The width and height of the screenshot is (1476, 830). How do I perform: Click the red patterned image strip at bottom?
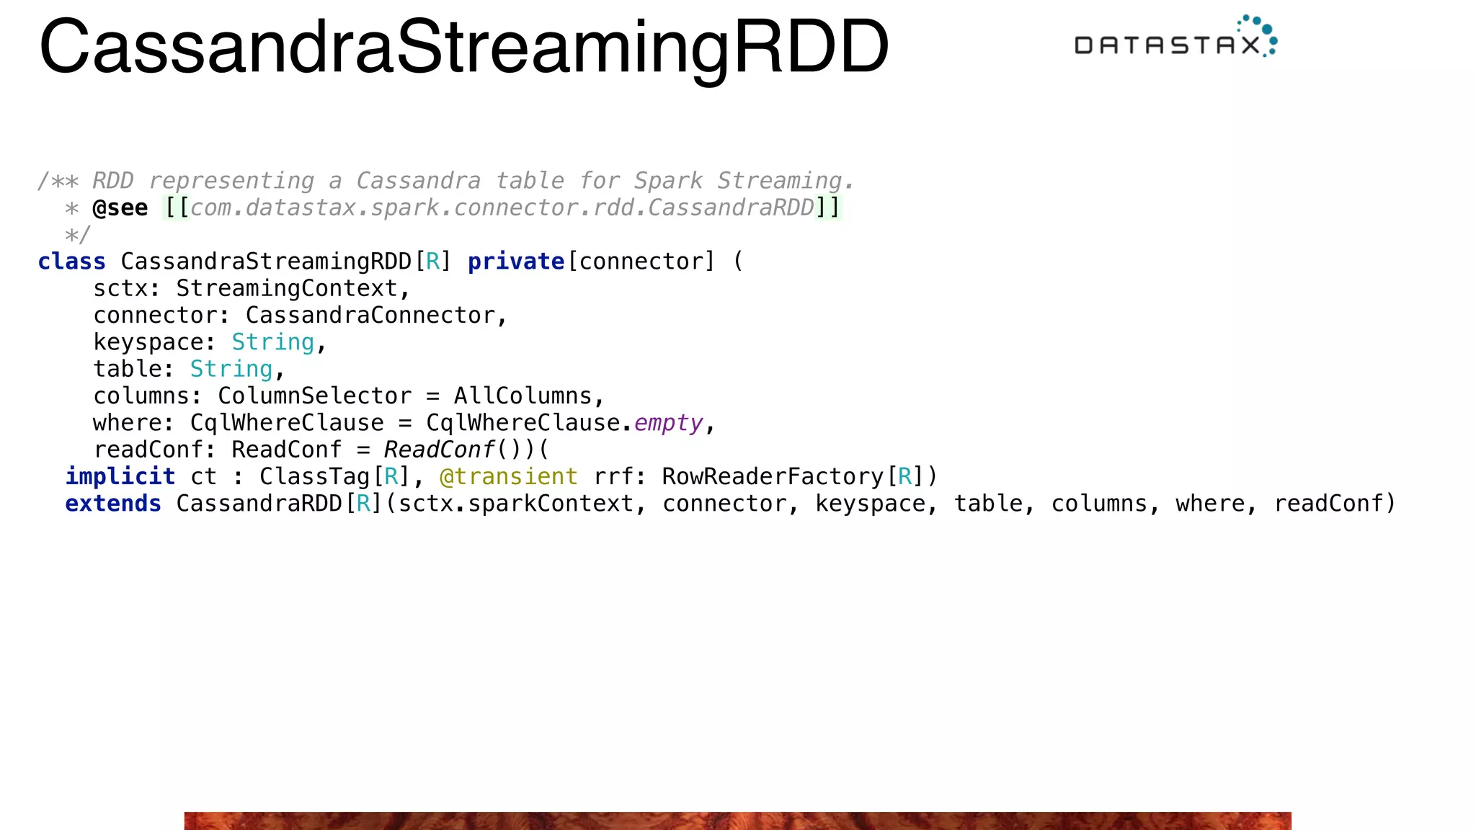tap(737, 821)
